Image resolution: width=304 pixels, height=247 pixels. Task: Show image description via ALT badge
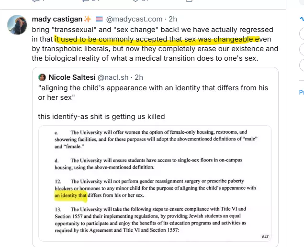click(265, 236)
